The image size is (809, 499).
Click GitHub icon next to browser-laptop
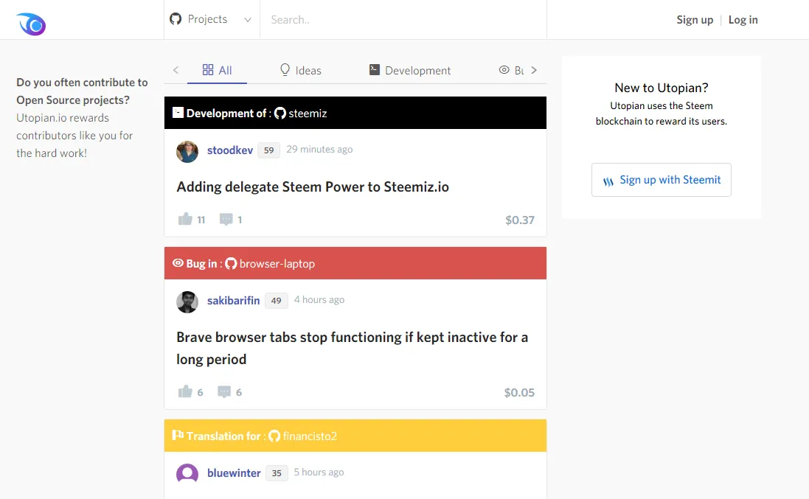[x=231, y=263]
